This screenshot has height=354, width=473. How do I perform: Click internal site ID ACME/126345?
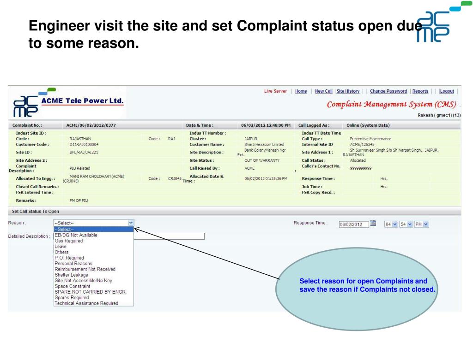point(362,144)
